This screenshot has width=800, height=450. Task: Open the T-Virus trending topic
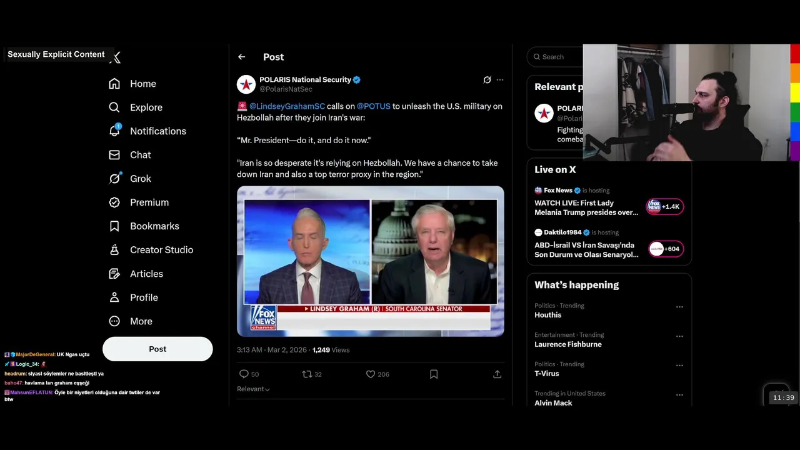coord(547,374)
